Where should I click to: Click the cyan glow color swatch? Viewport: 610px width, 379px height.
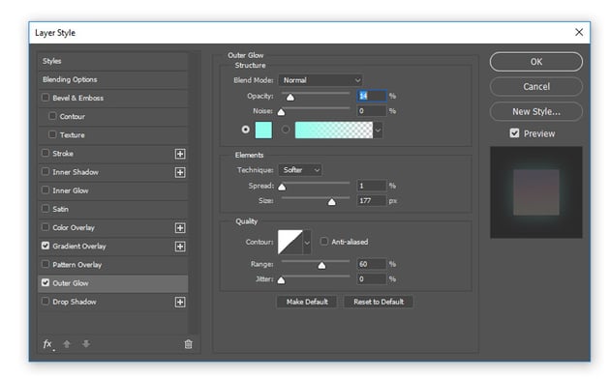point(263,130)
